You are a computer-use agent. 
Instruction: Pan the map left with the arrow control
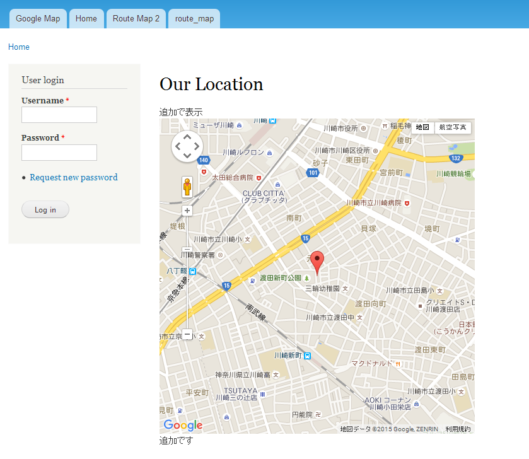coord(178,146)
